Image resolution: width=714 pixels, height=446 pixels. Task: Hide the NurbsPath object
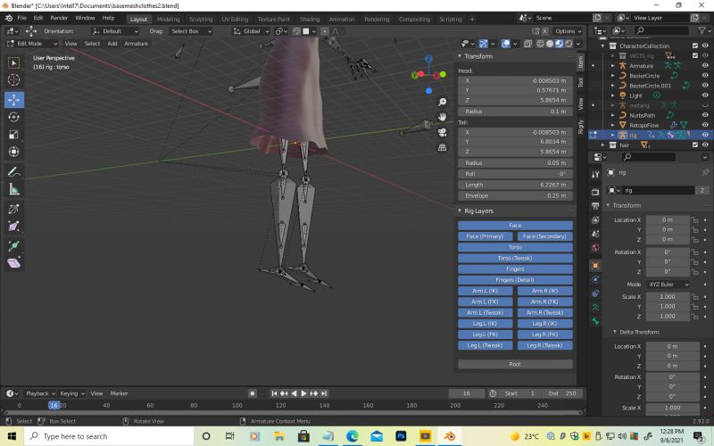[705, 115]
